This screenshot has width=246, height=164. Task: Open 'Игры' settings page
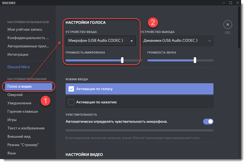12,120
